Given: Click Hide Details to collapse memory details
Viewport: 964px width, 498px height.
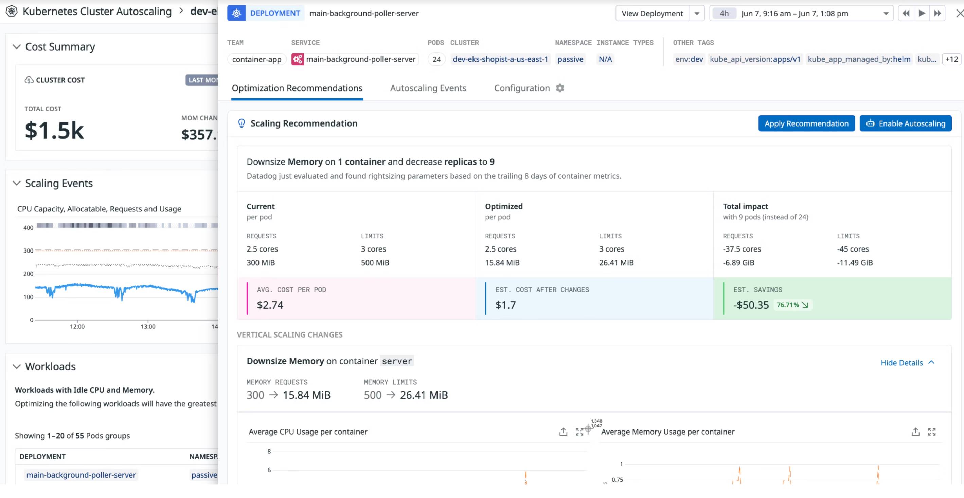Looking at the screenshot, I should [x=908, y=363].
